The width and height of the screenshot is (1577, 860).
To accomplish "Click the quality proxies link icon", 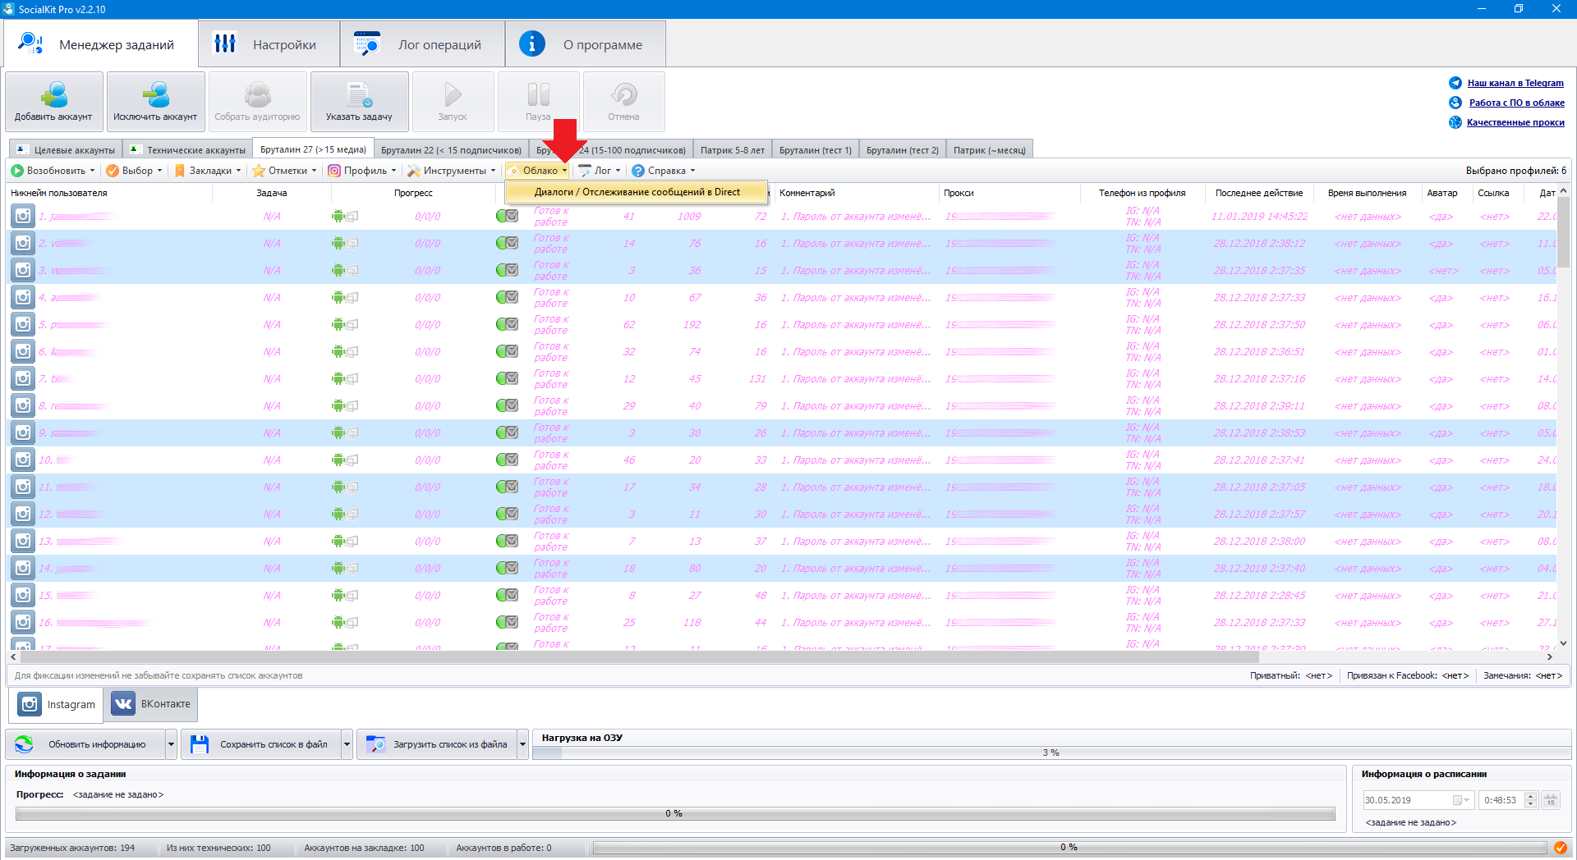I will pos(1455,122).
